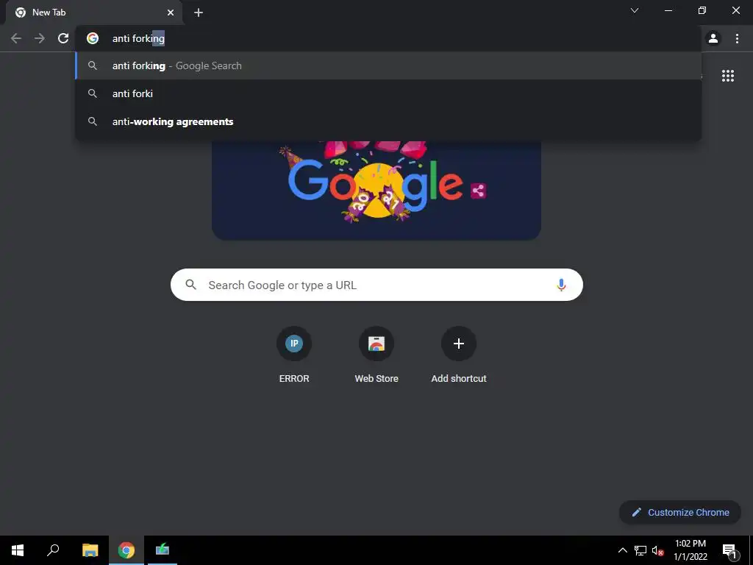Open the network tray icon
Viewport: 753px width, 565px height.
640,550
